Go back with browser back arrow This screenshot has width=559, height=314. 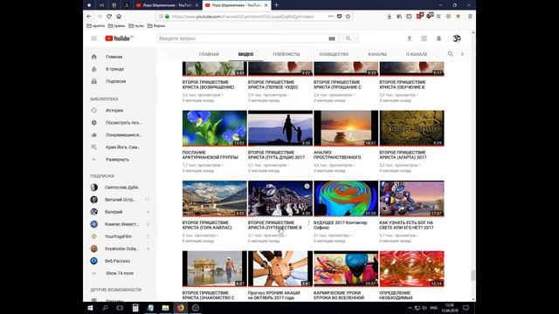(x=89, y=17)
